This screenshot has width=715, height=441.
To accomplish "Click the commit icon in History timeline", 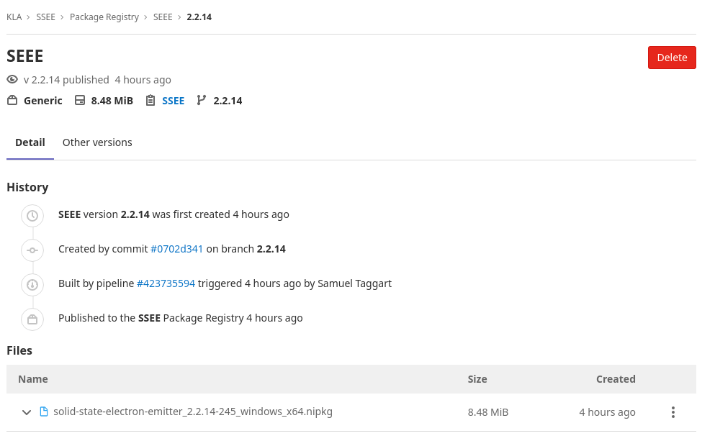I will click(x=32, y=250).
